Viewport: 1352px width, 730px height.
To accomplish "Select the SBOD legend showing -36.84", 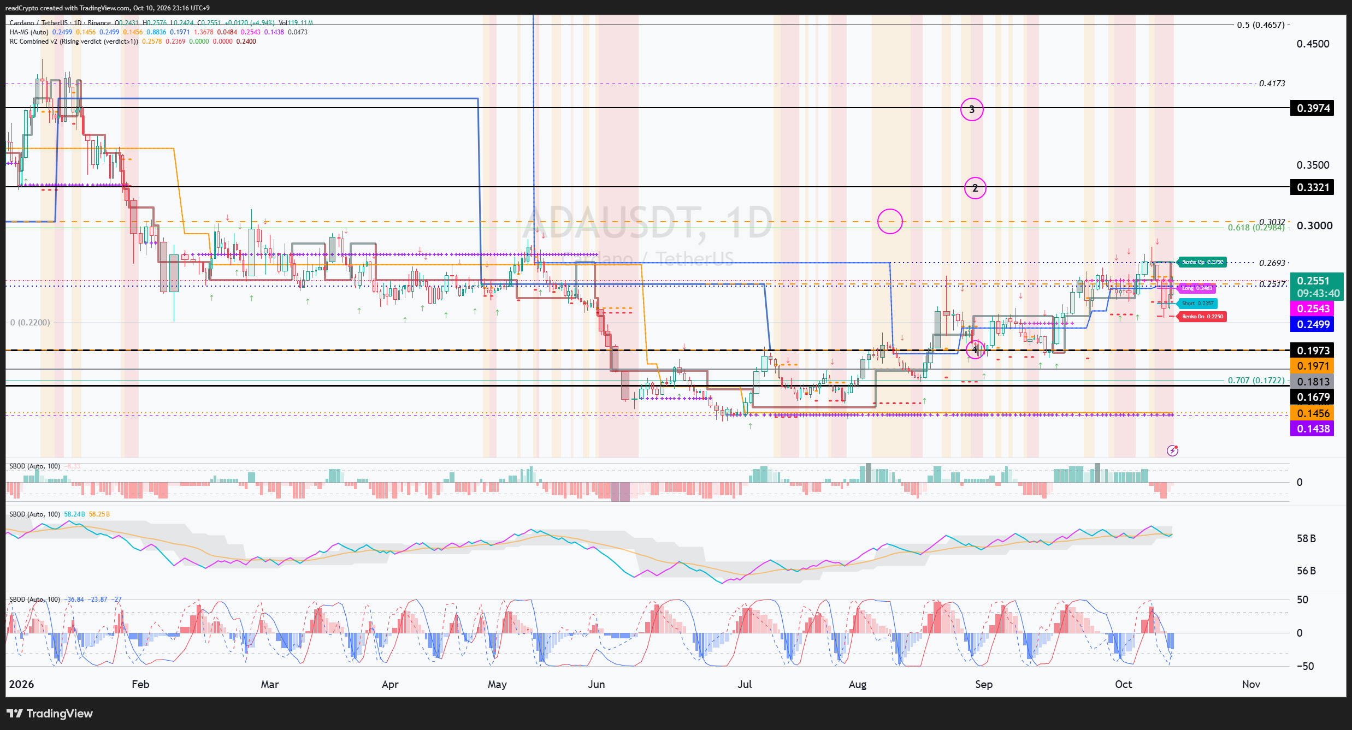I will 66,600.
